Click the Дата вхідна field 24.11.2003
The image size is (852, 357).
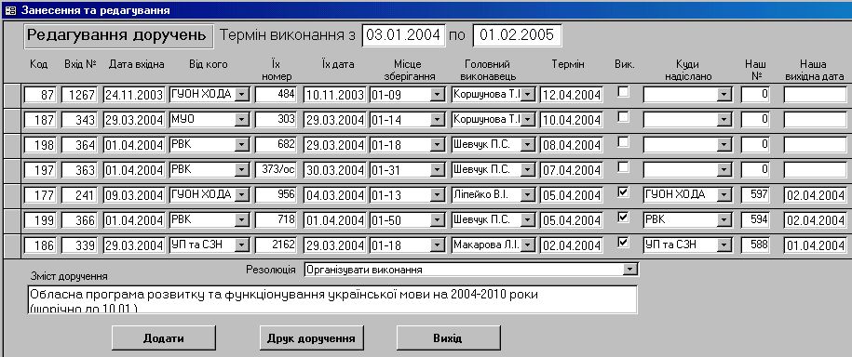pos(134,95)
